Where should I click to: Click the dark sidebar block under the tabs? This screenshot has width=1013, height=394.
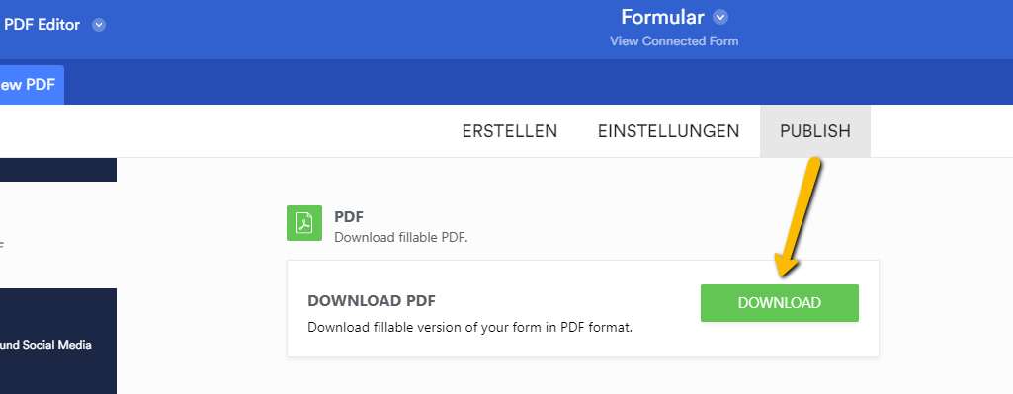click(x=58, y=169)
